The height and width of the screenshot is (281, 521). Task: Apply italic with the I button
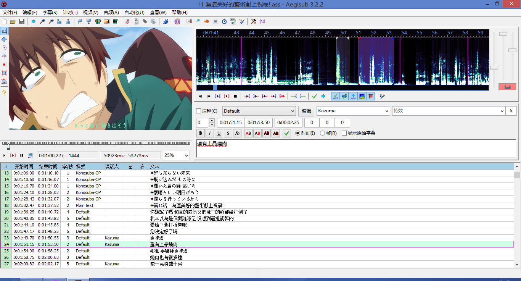[210, 133]
